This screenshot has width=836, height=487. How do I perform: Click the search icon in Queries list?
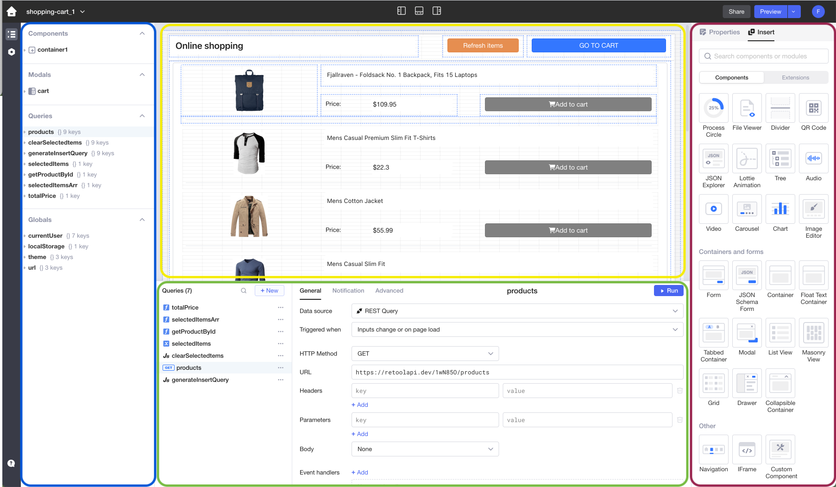(x=244, y=291)
